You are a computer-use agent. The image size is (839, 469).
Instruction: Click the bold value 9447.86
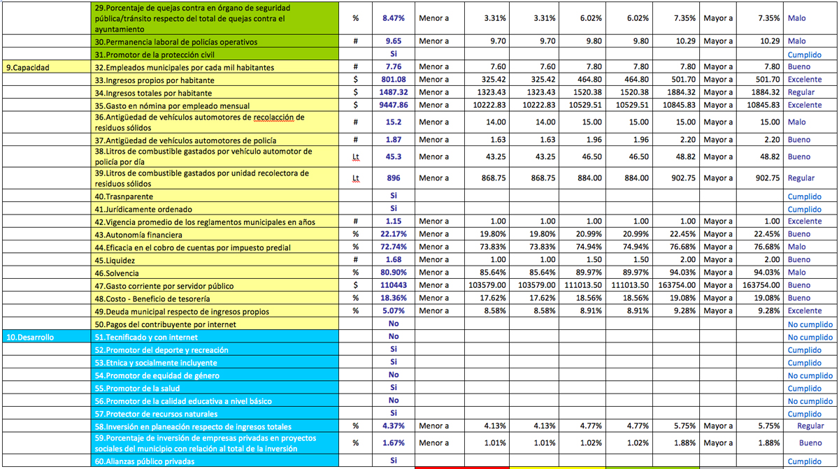(x=394, y=105)
